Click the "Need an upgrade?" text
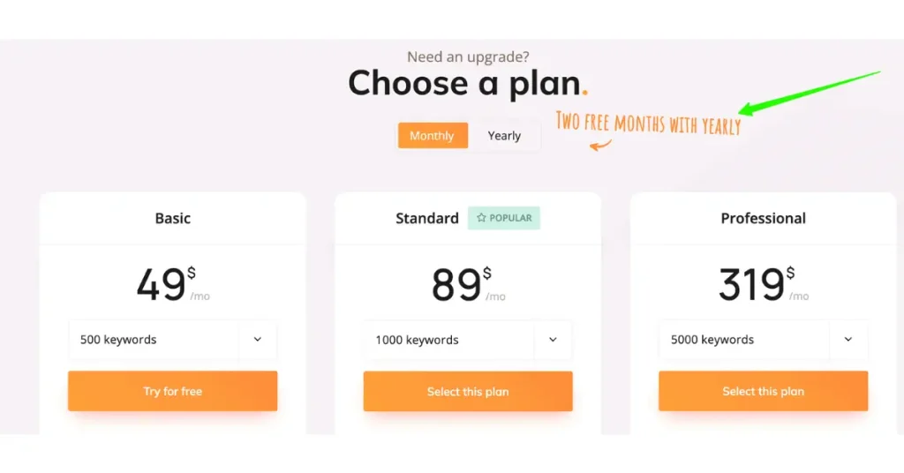 click(468, 57)
